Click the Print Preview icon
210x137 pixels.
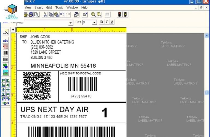[36, 15]
